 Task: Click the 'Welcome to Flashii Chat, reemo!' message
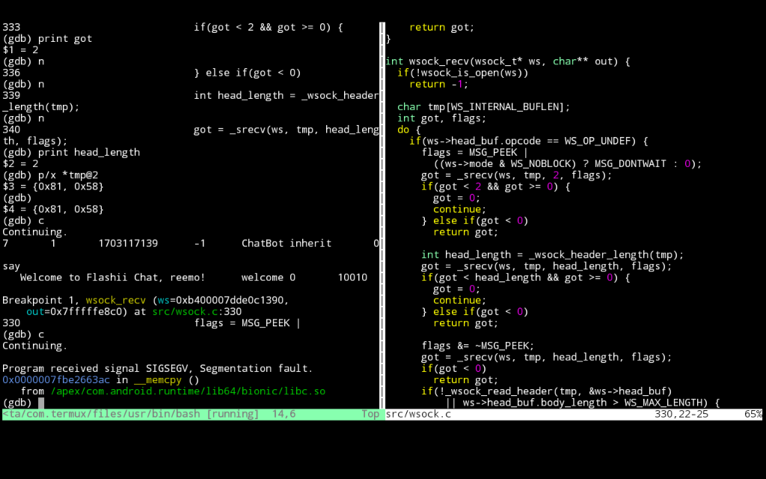click(x=113, y=278)
